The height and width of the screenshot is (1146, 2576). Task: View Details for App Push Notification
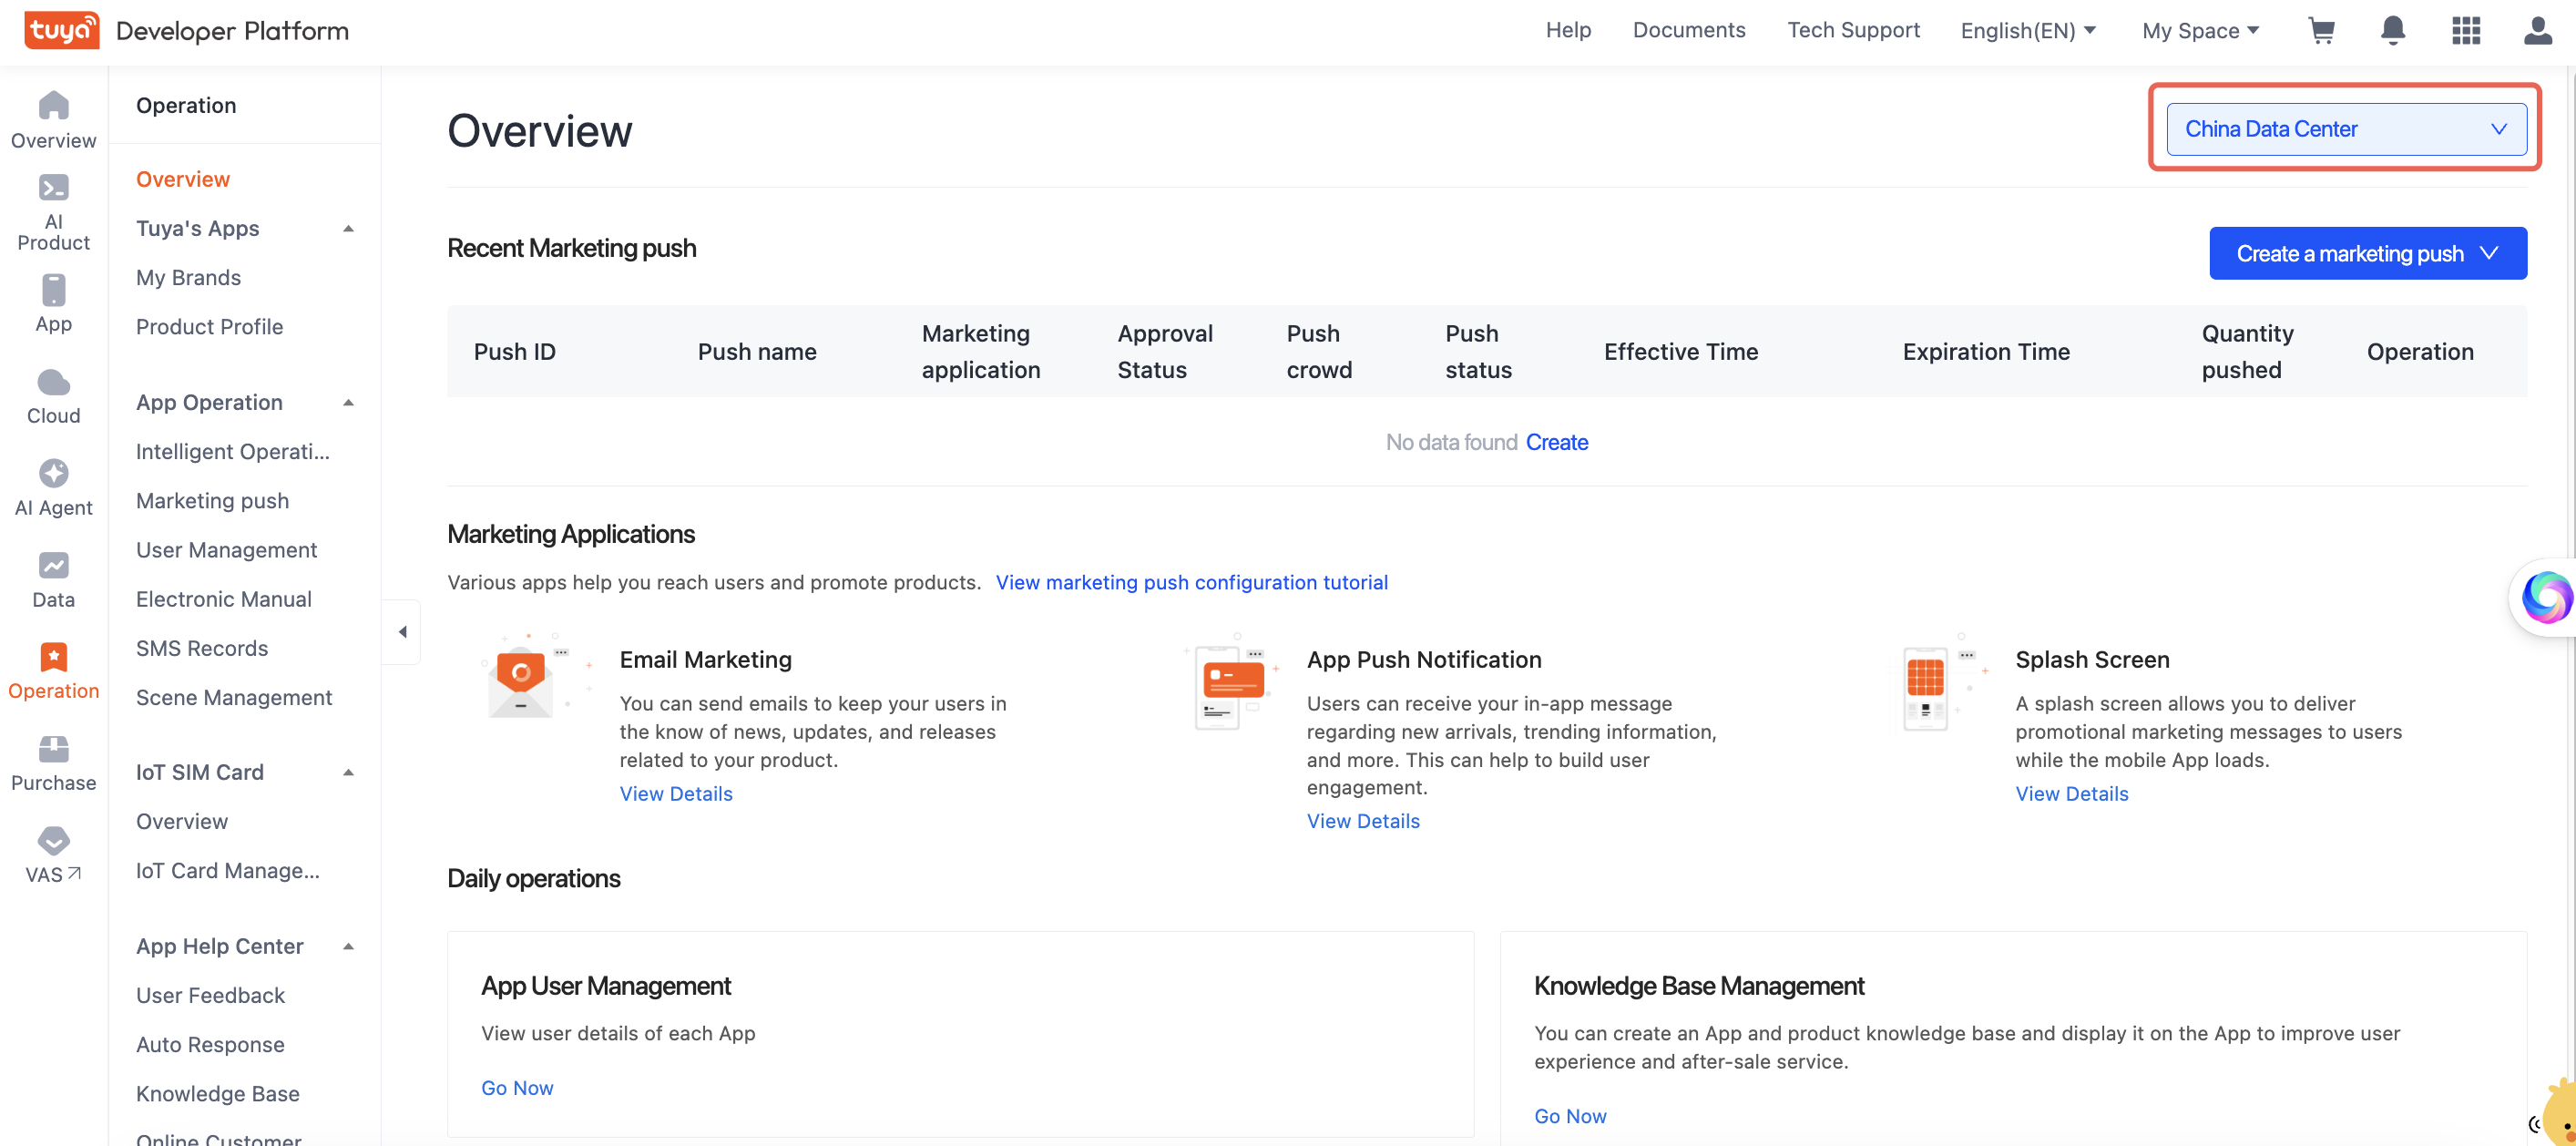(1363, 820)
